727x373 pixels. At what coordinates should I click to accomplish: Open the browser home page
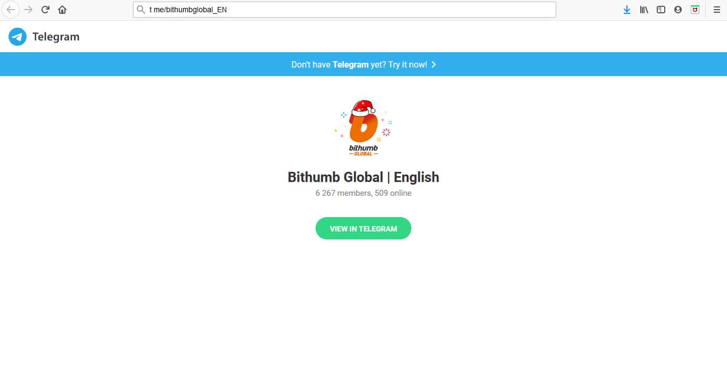(x=62, y=10)
